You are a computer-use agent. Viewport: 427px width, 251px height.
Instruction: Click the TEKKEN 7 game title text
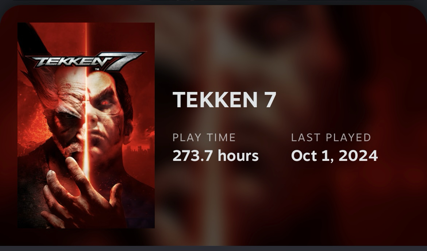[x=224, y=100]
